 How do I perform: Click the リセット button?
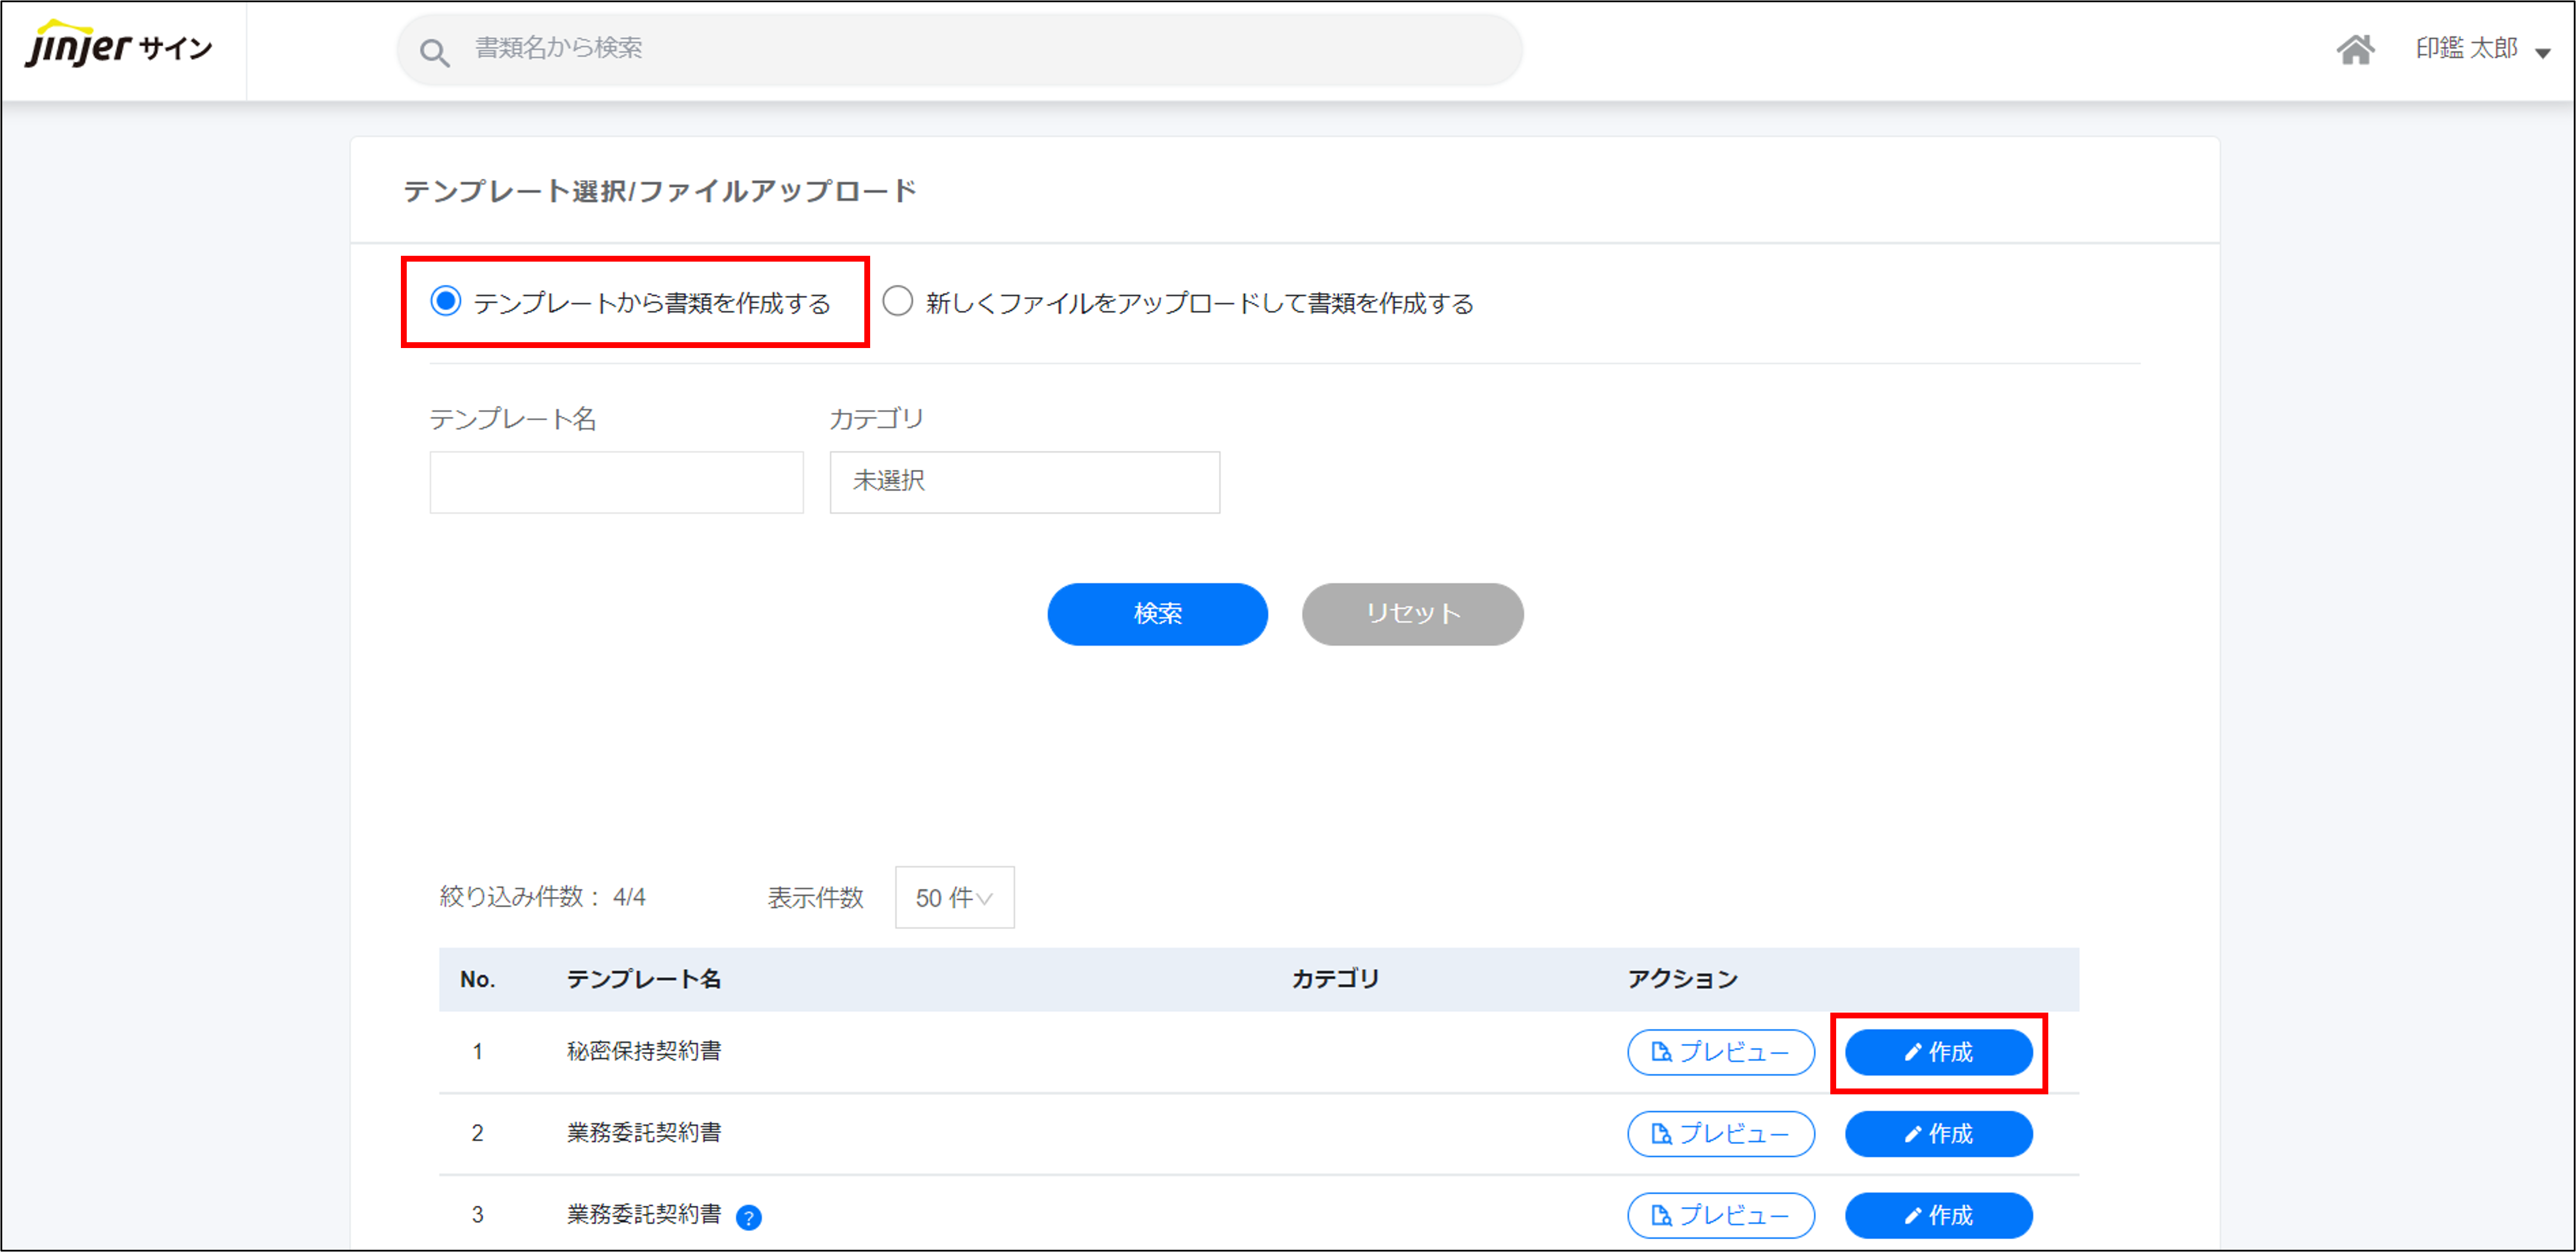coord(1411,614)
